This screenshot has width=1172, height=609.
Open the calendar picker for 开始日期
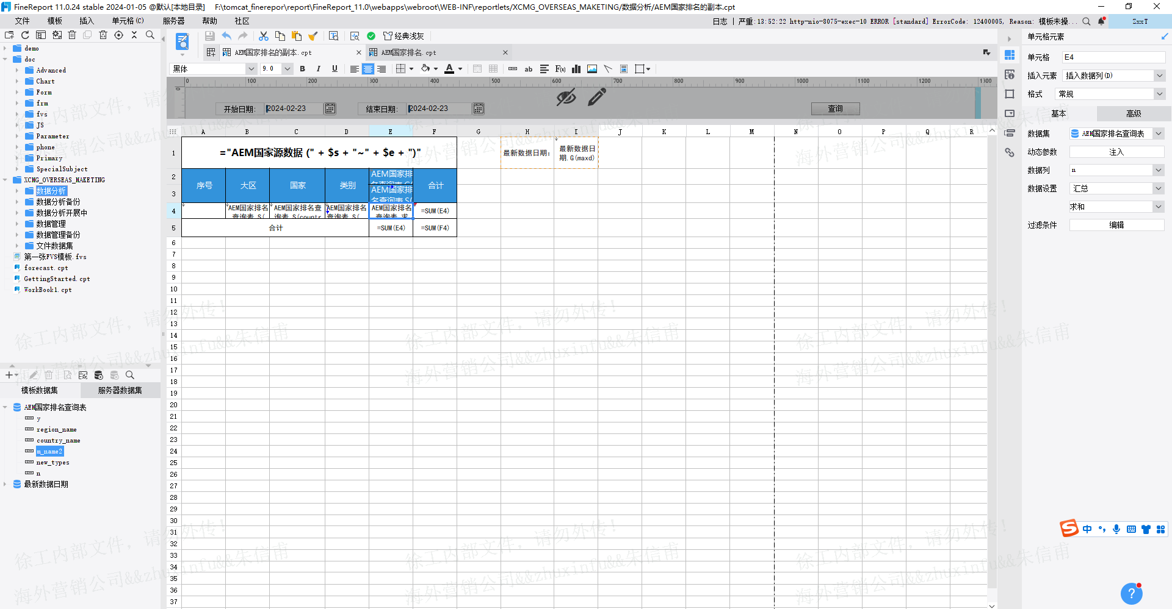coord(330,109)
